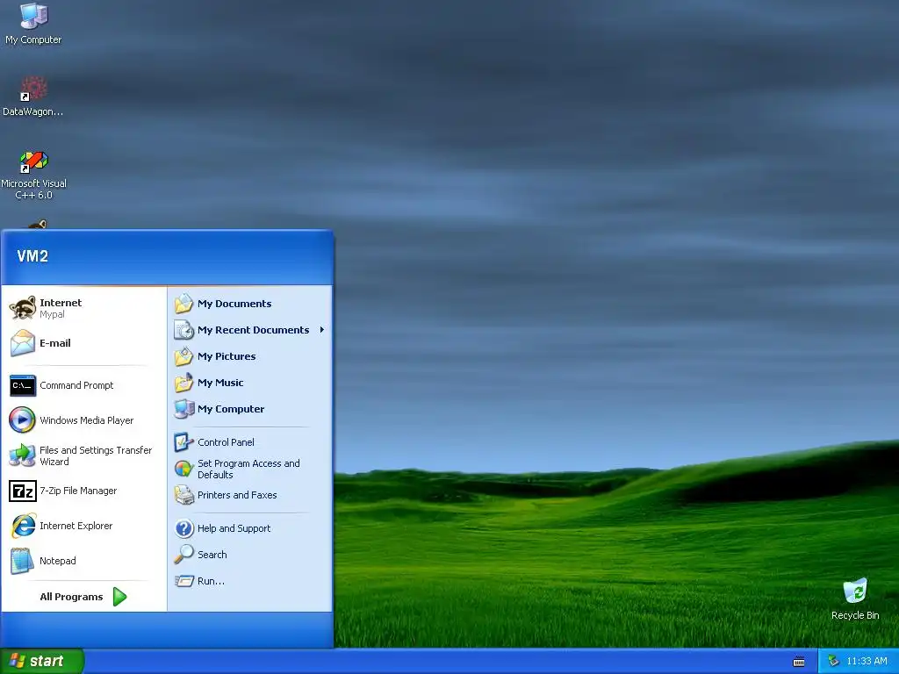This screenshot has width=899, height=674.
Task: Choose Internet Explorer text label
Action: point(76,526)
